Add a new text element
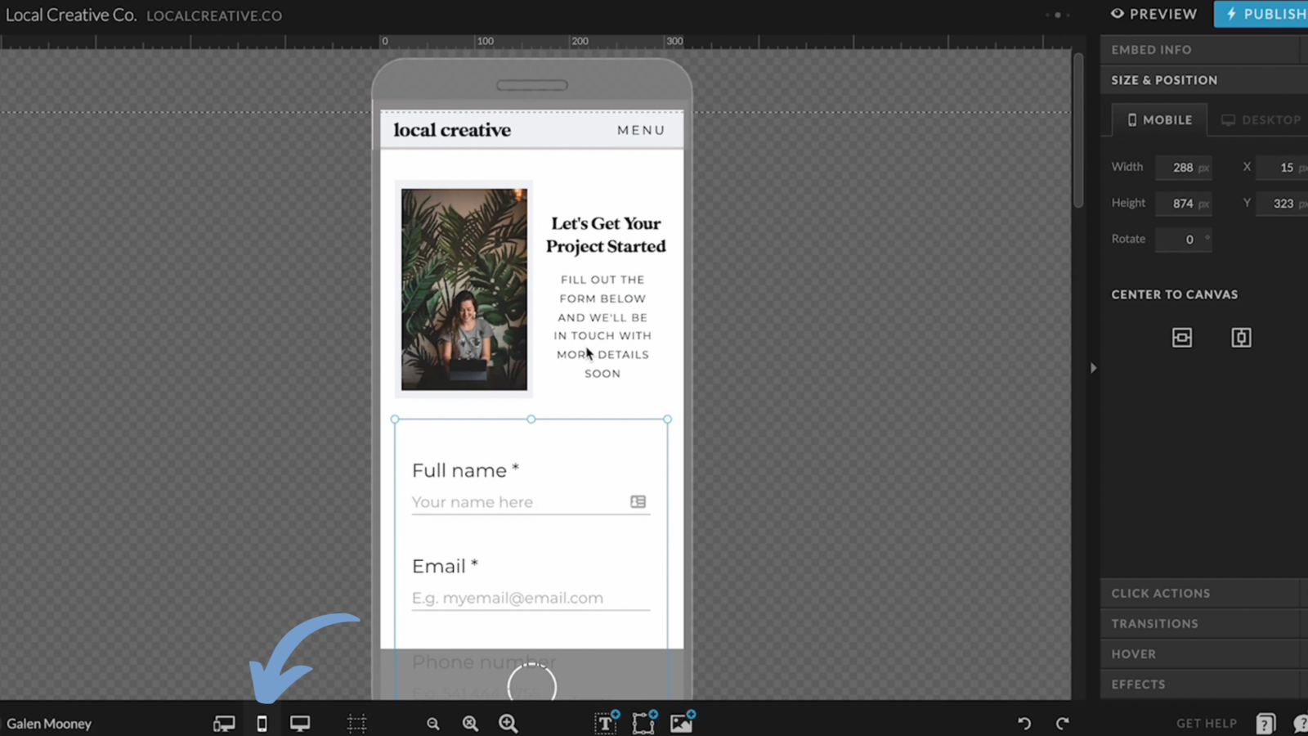 click(x=605, y=723)
